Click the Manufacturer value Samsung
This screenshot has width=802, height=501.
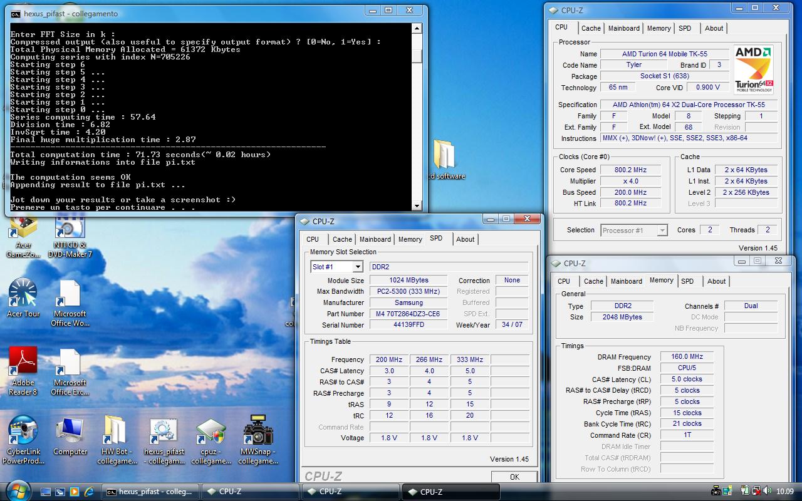[409, 302]
